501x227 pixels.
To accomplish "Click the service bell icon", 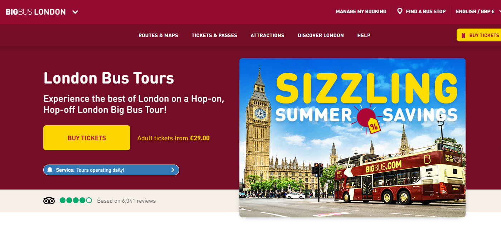I will click(x=50, y=170).
